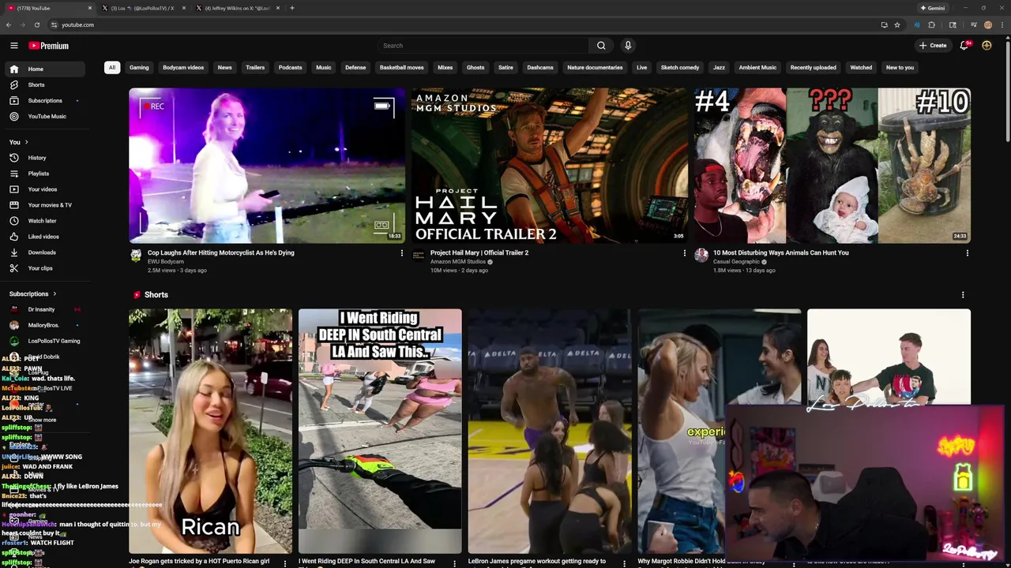Click the Search input field
Viewport: 1011px width, 568px height.
pos(483,46)
